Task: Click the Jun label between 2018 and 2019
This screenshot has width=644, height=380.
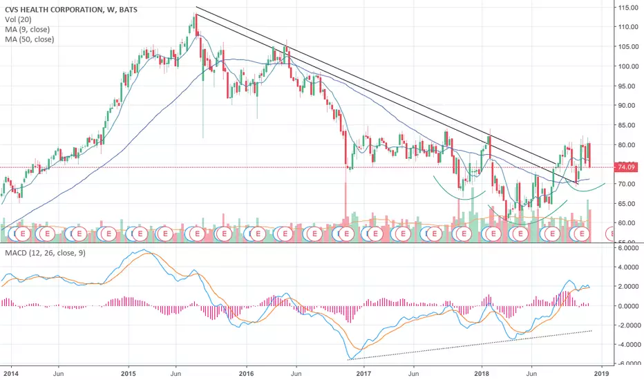Action: coord(531,373)
